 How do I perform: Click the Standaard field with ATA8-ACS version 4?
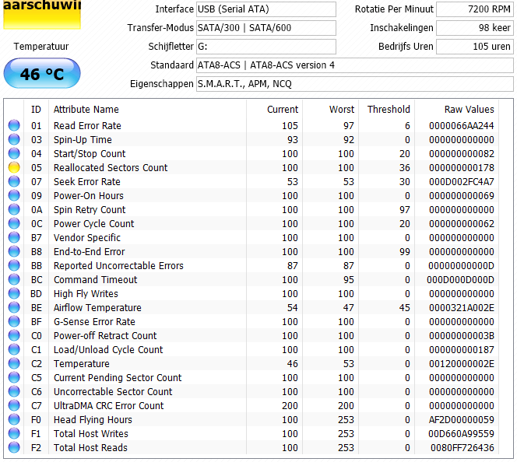[355, 65]
